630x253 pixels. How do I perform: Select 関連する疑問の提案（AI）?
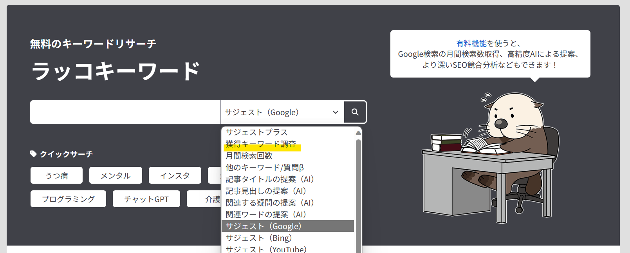tap(270, 203)
